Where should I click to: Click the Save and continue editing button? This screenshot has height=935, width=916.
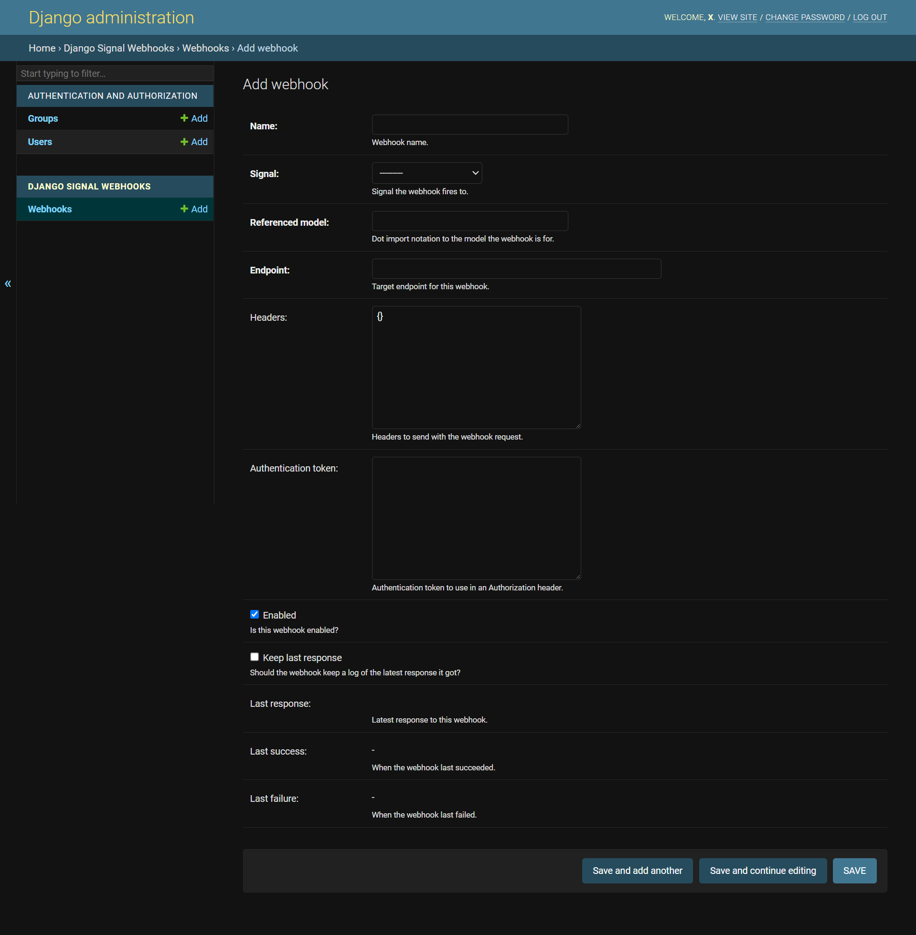[763, 871]
